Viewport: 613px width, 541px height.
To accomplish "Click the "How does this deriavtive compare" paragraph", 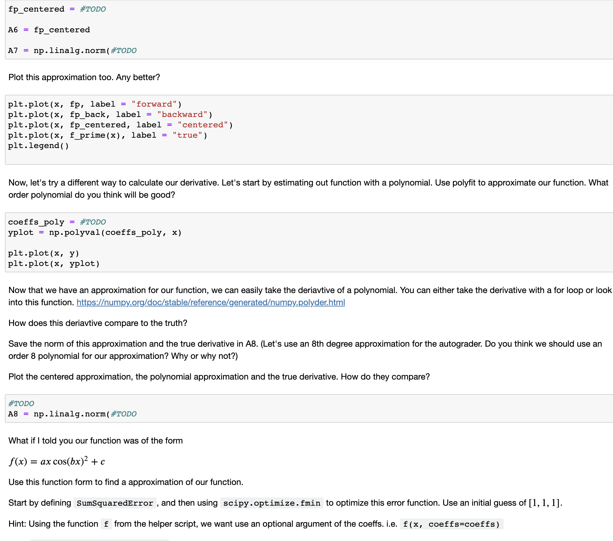I will tap(98, 323).
